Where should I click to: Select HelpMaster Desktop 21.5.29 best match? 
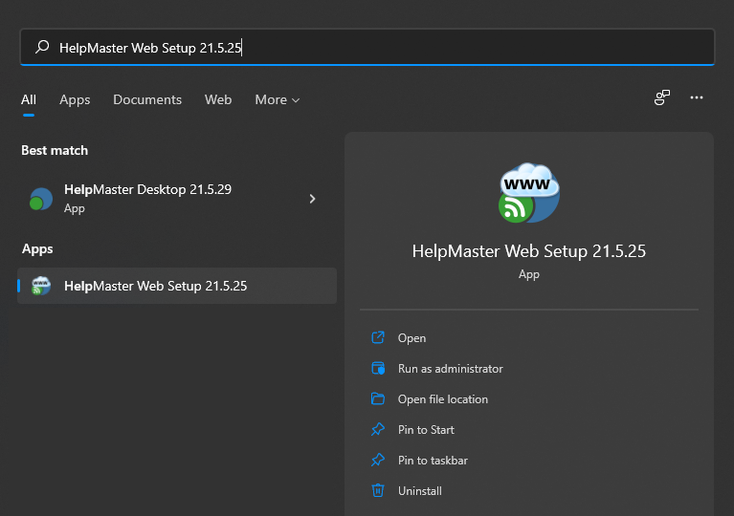177,199
